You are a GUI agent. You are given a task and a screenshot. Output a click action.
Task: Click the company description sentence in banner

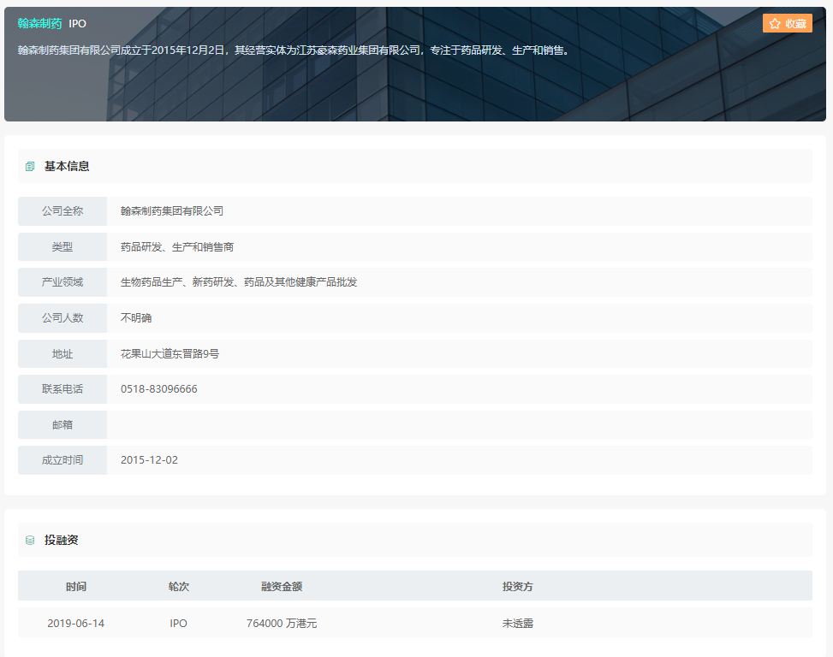click(295, 50)
